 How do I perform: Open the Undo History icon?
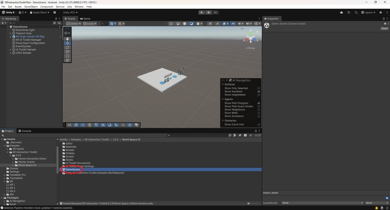tap(349, 12)
